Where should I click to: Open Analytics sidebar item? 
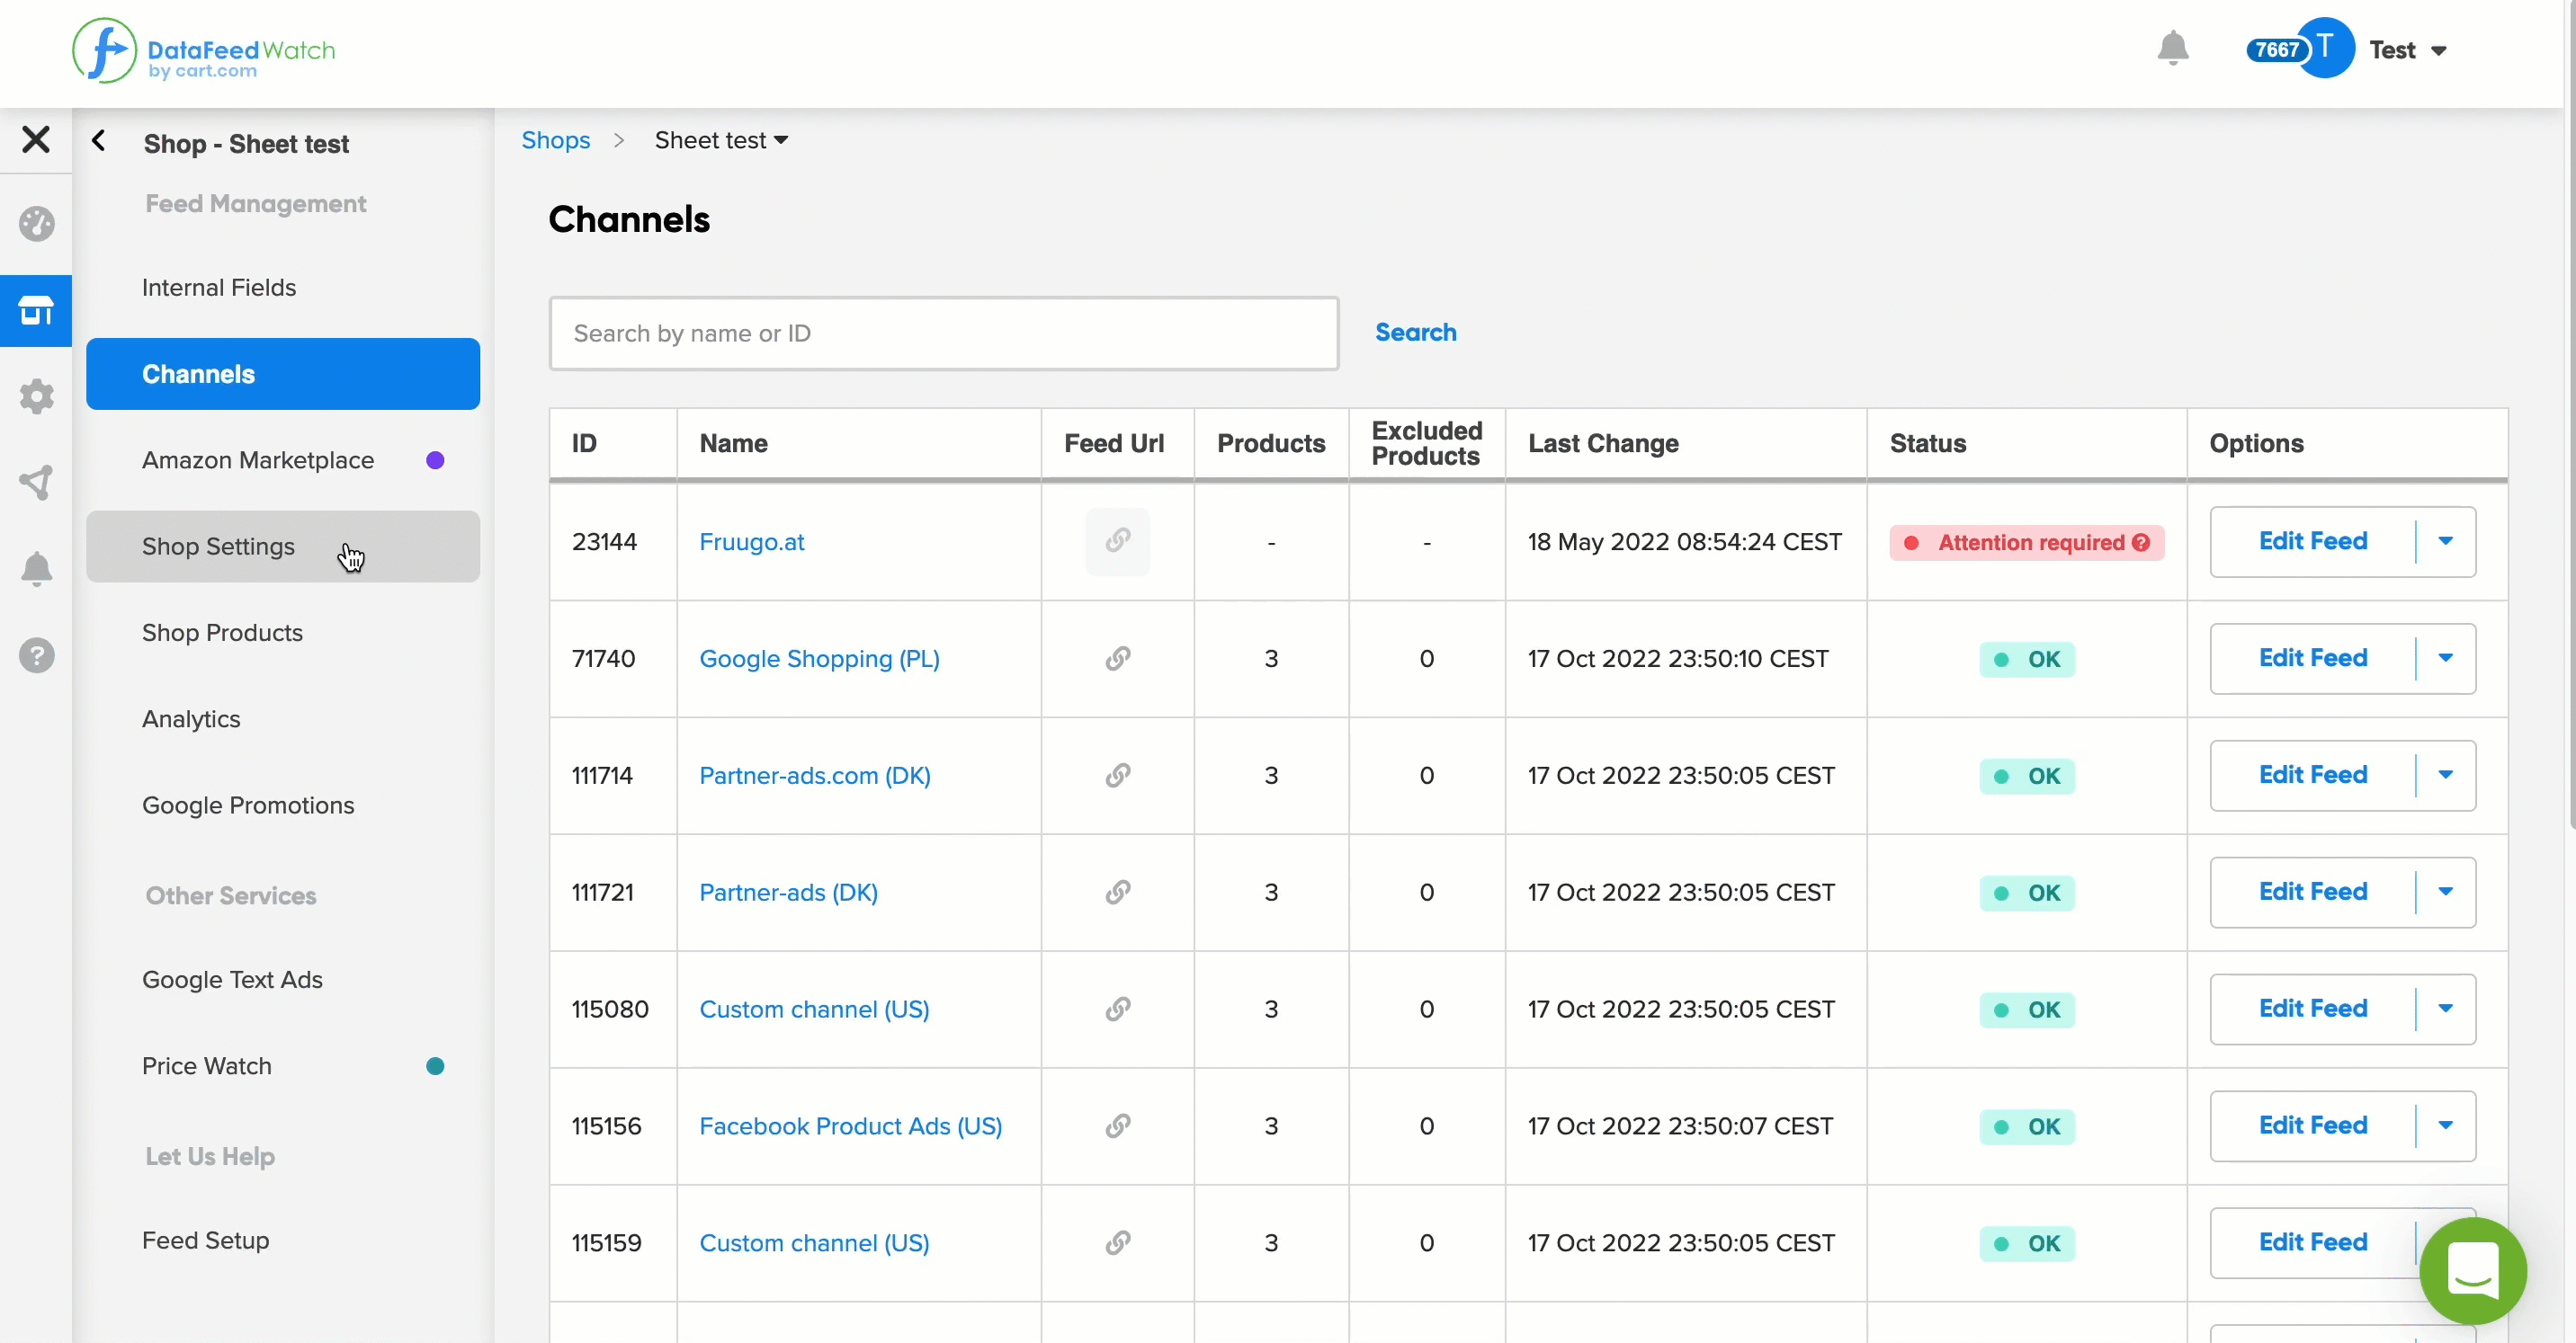pos(283,719)
